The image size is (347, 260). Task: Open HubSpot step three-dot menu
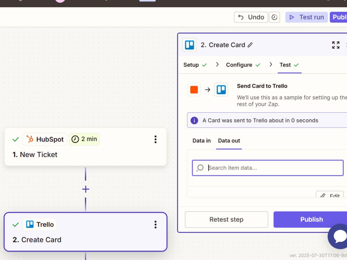point(155,139)
